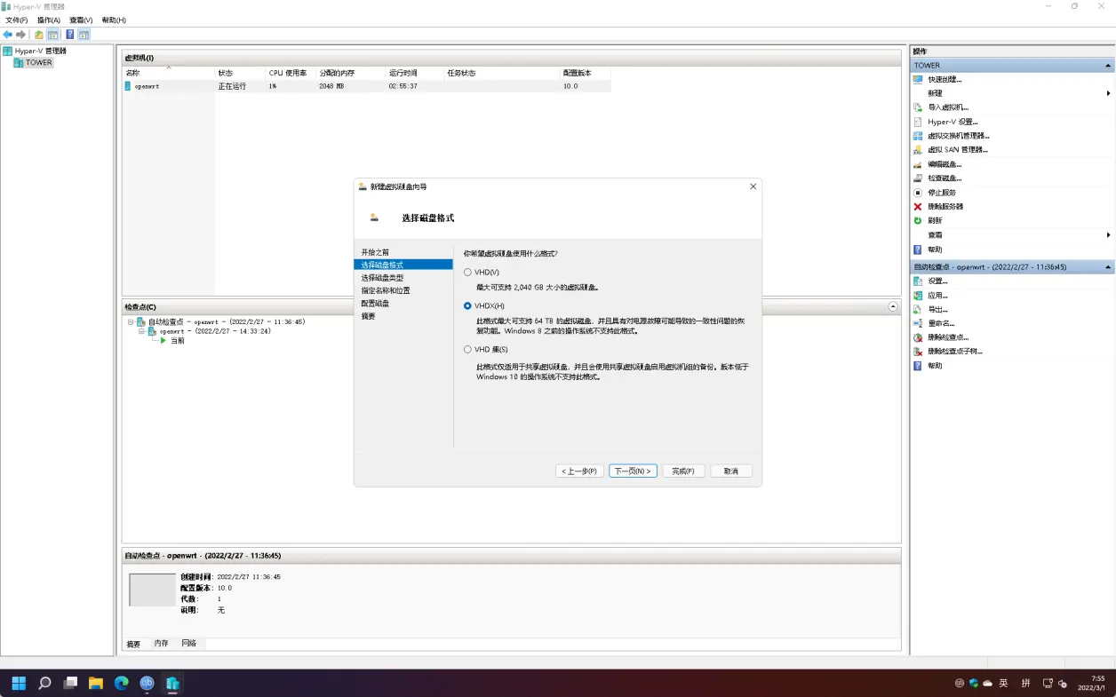Sort virtual machines by 名称 column header
Image resolution: width=1116 pixels, height=697 pixels.
coord(169,73)
